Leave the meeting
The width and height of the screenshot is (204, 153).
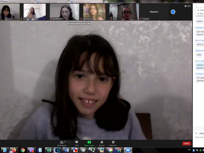click(186, 143)
